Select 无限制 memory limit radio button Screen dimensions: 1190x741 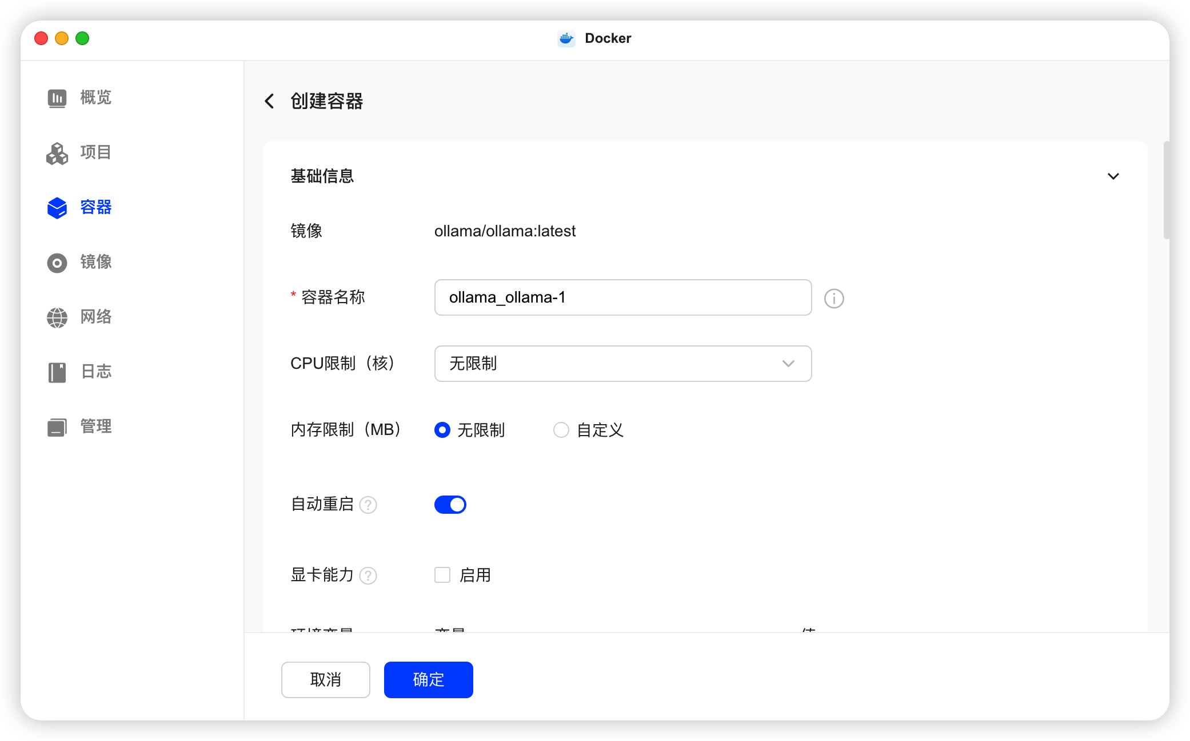point(442,430)
